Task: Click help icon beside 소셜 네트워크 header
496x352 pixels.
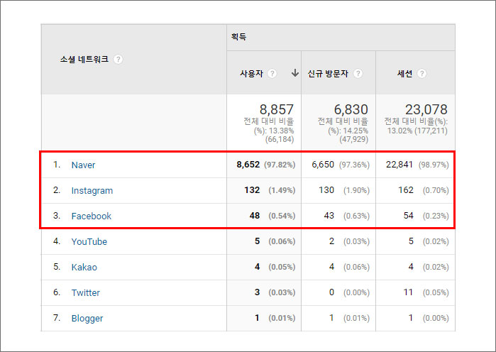Action: pyautogui.click(x=119, y=60)
